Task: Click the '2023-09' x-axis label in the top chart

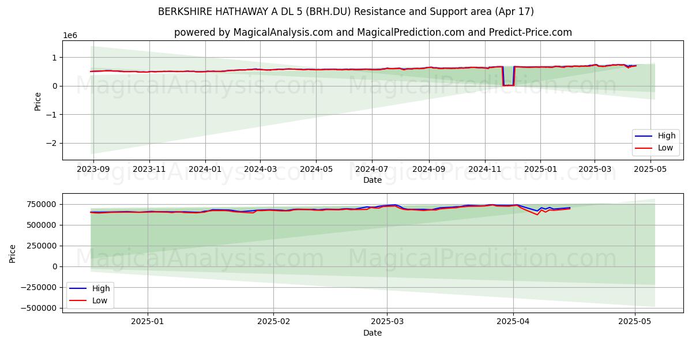Action: [93, 169]
